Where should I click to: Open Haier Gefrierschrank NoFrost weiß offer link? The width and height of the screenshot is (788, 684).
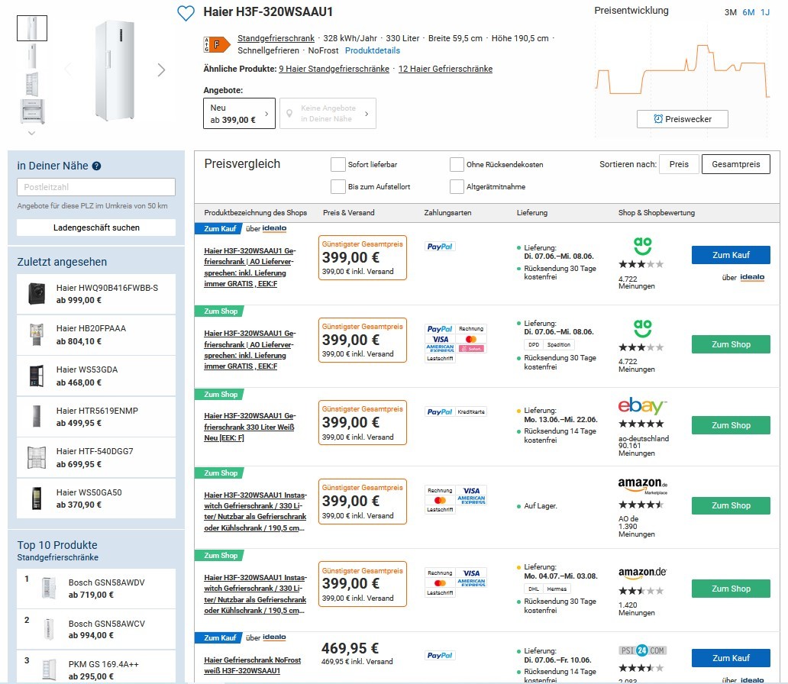(252, 666)
